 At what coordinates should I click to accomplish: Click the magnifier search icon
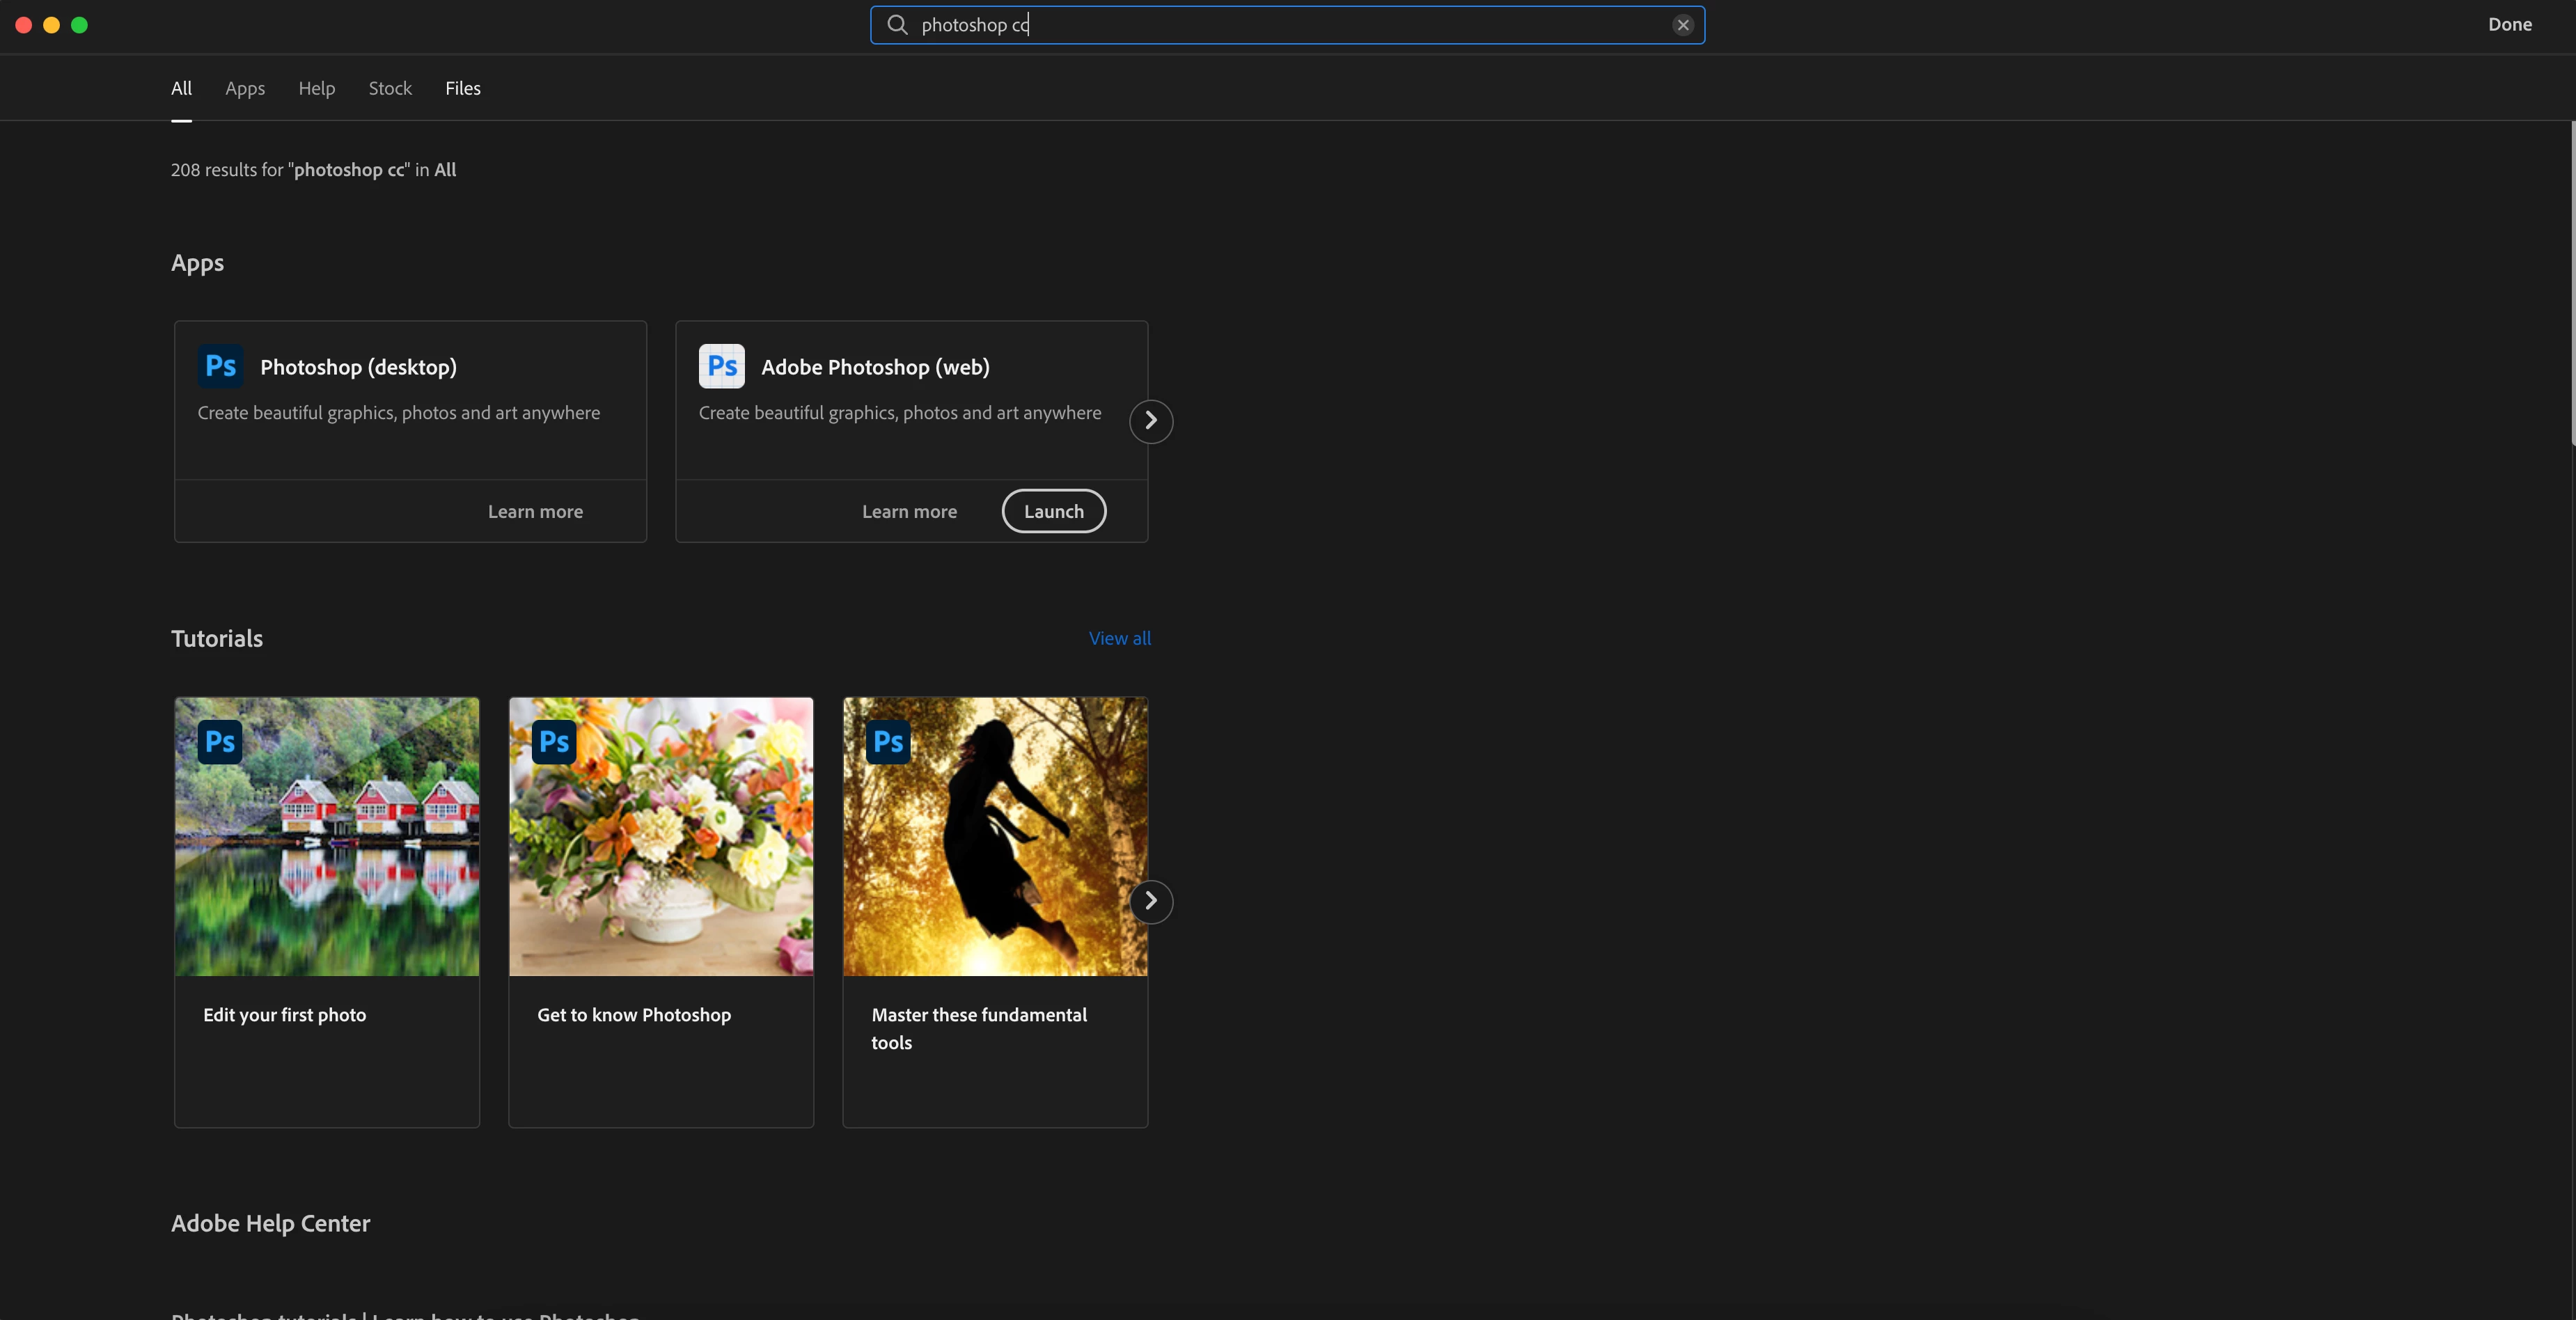point(897,25)
